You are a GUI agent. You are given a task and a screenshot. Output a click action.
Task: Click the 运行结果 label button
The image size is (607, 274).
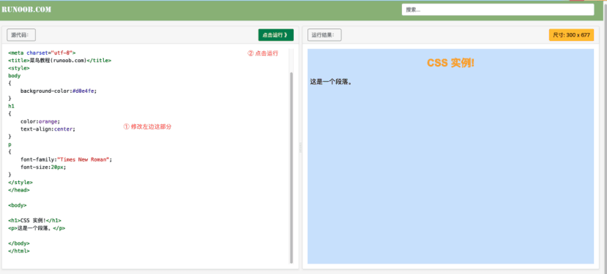(x=324, y=35)
